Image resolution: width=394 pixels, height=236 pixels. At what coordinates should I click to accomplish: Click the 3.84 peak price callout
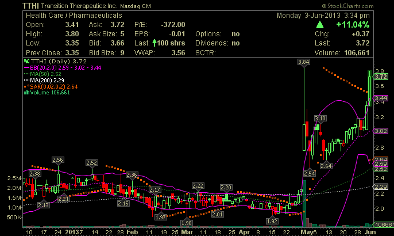[x=303, y=62]
